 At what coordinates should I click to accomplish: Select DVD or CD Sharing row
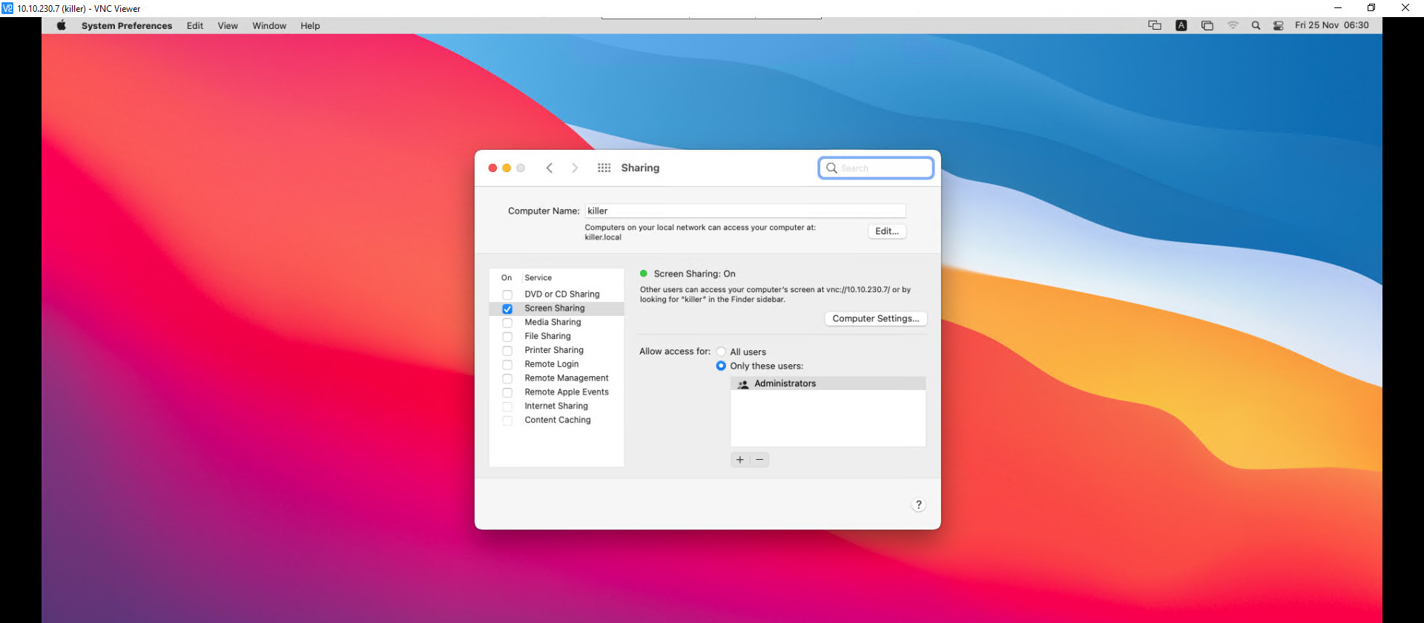556,294
